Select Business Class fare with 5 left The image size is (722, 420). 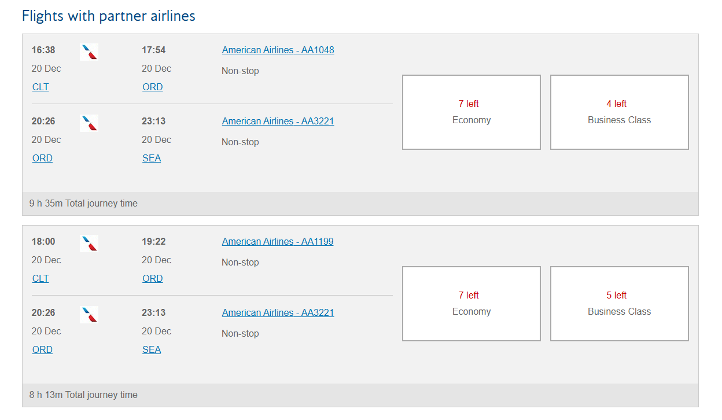pyautogui.click(x=620, y=304)
